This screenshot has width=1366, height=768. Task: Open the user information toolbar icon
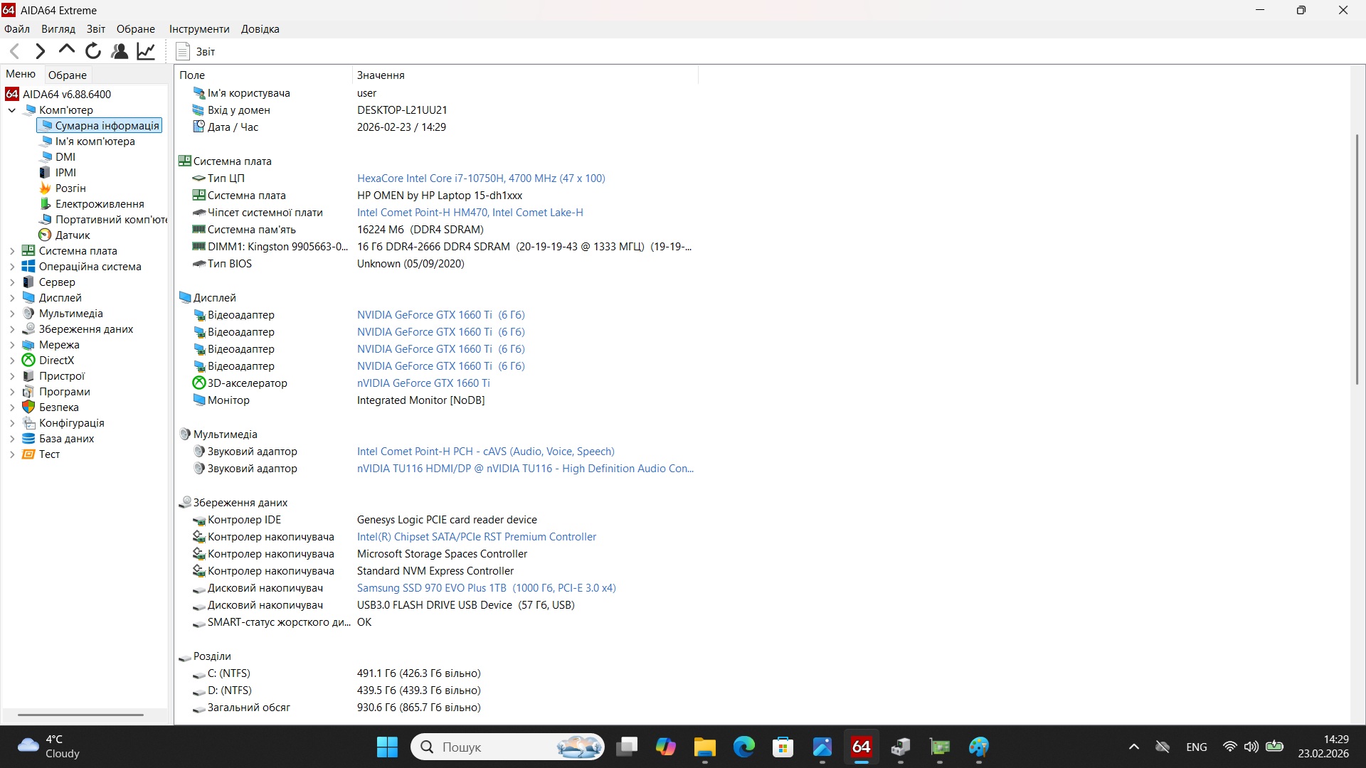[x=119, y=50]
